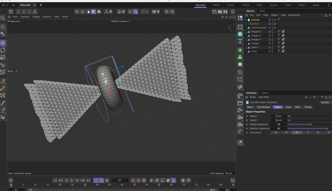Viewport: 332px width, 191px height.
Task: Switch to the Sculpt layout tab
Action: (x=230, y=5)
